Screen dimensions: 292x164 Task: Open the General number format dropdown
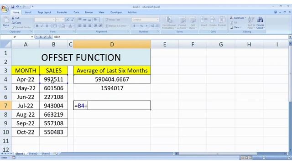(x=157, y=20)
